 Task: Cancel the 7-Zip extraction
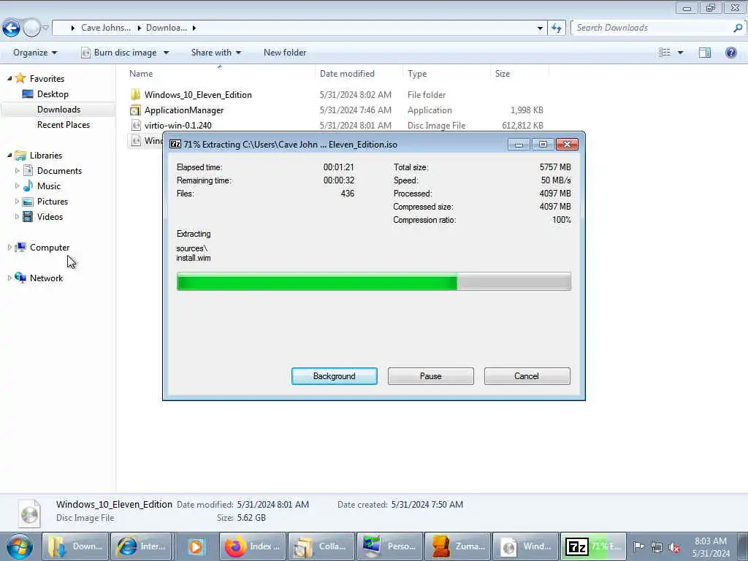(x=527, y=376)
